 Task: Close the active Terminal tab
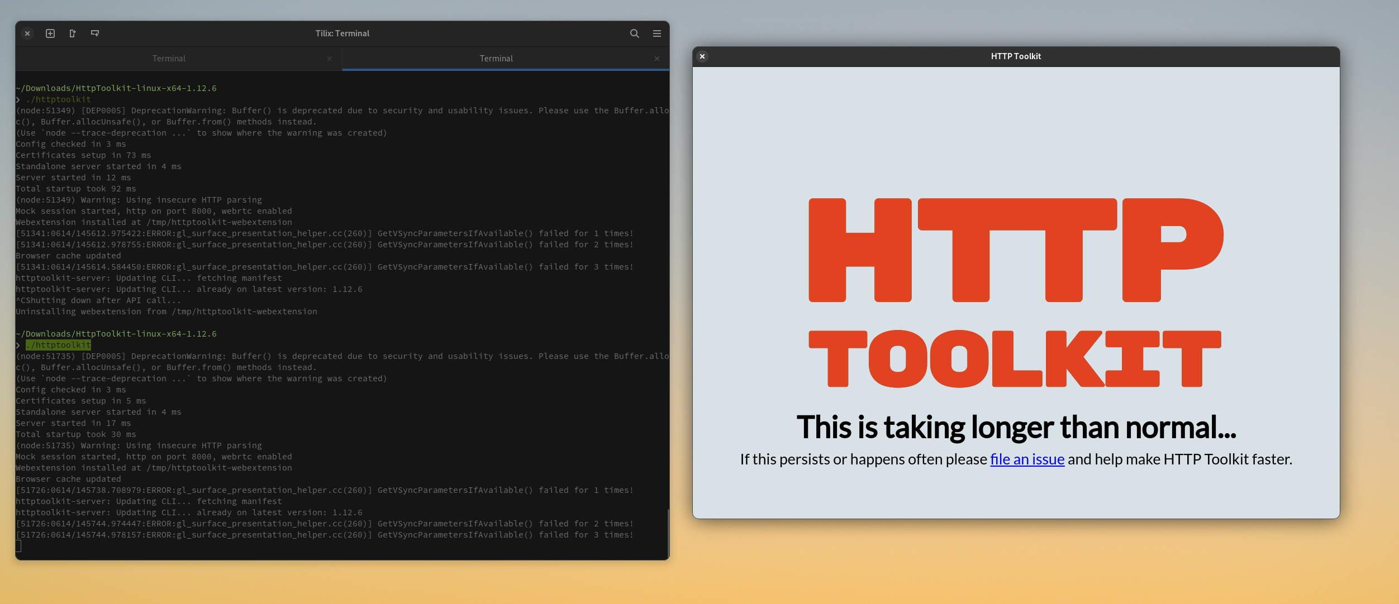coord(657,59)
